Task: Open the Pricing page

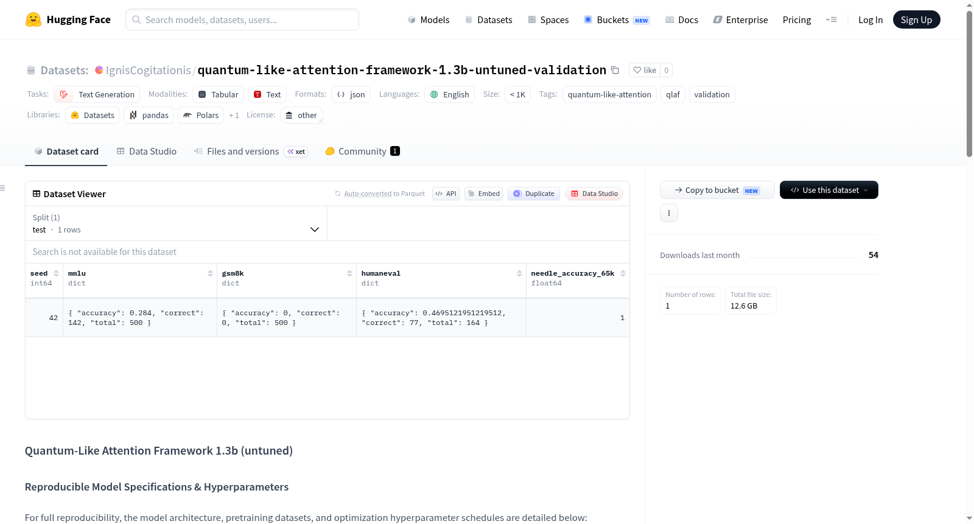Action: coord(797,19)
